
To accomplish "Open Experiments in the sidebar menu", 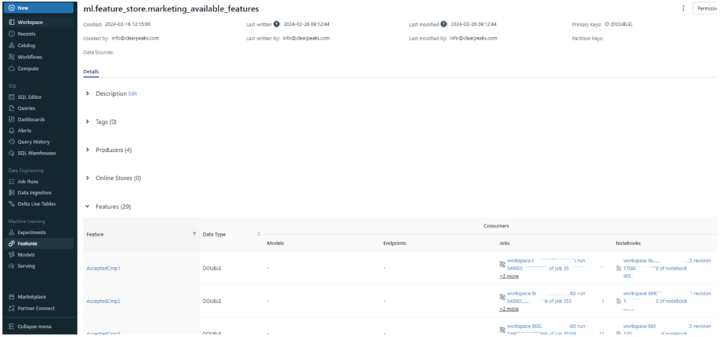I will [31, 232].
